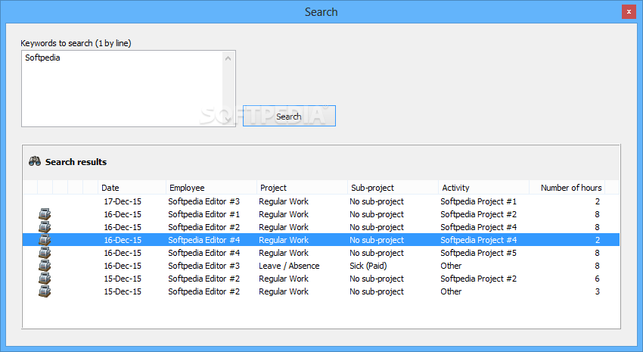Click the icon in the Softpedia Project #5 row
Screen dimensions: 643x352
coord(45,253)
